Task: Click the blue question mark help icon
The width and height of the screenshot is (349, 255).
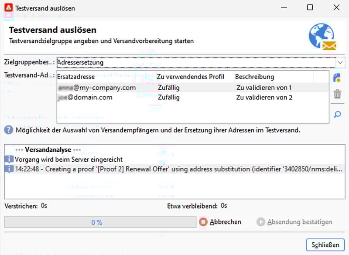Action: coord(9,130)
